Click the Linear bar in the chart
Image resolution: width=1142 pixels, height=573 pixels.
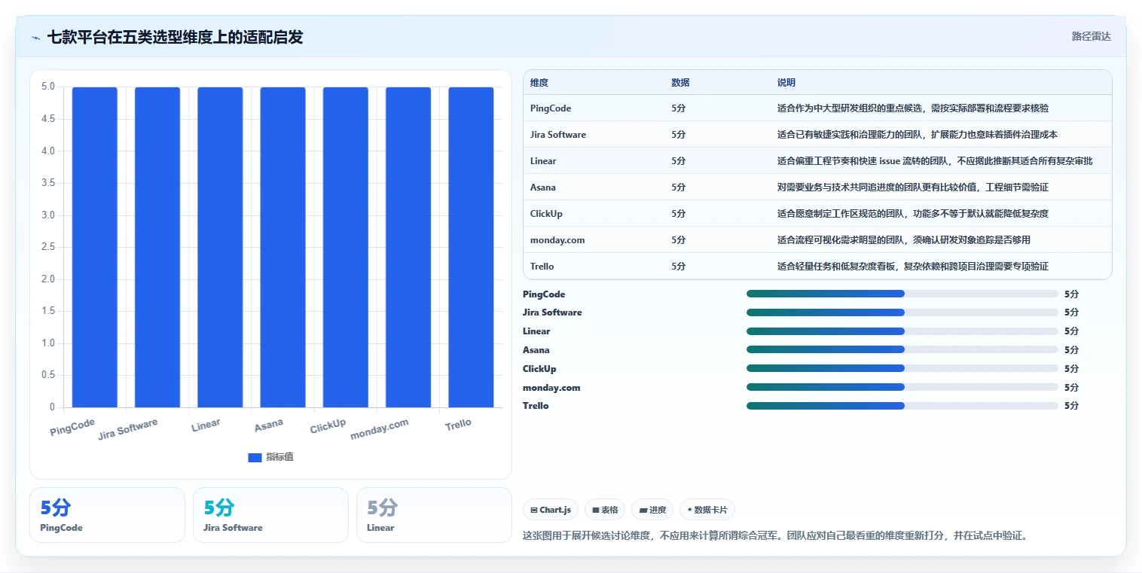pyautogui.click(x=220, y=247)
